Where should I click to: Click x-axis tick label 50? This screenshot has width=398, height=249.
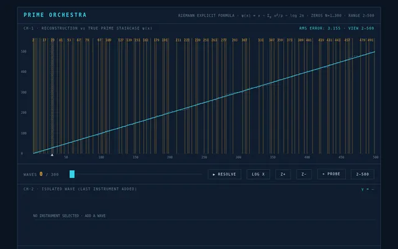[66, 157]
